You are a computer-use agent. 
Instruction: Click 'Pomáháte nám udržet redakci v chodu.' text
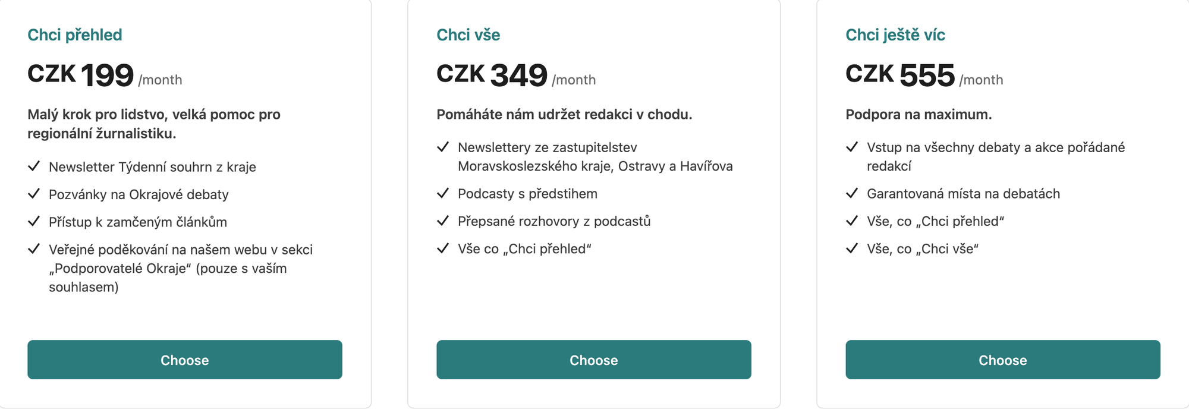click(564, 114)
